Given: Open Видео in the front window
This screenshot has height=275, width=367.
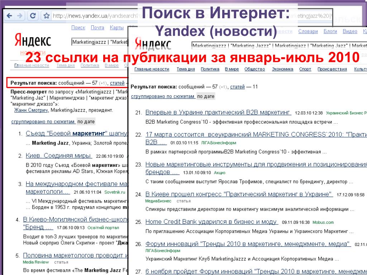Looking at the screenshot, I should 350,32.
